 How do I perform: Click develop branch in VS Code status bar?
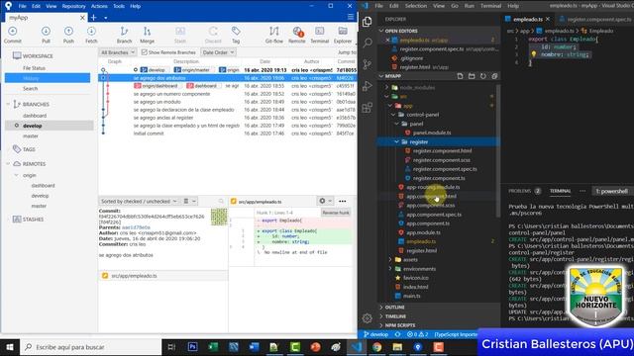click(376, 334)
